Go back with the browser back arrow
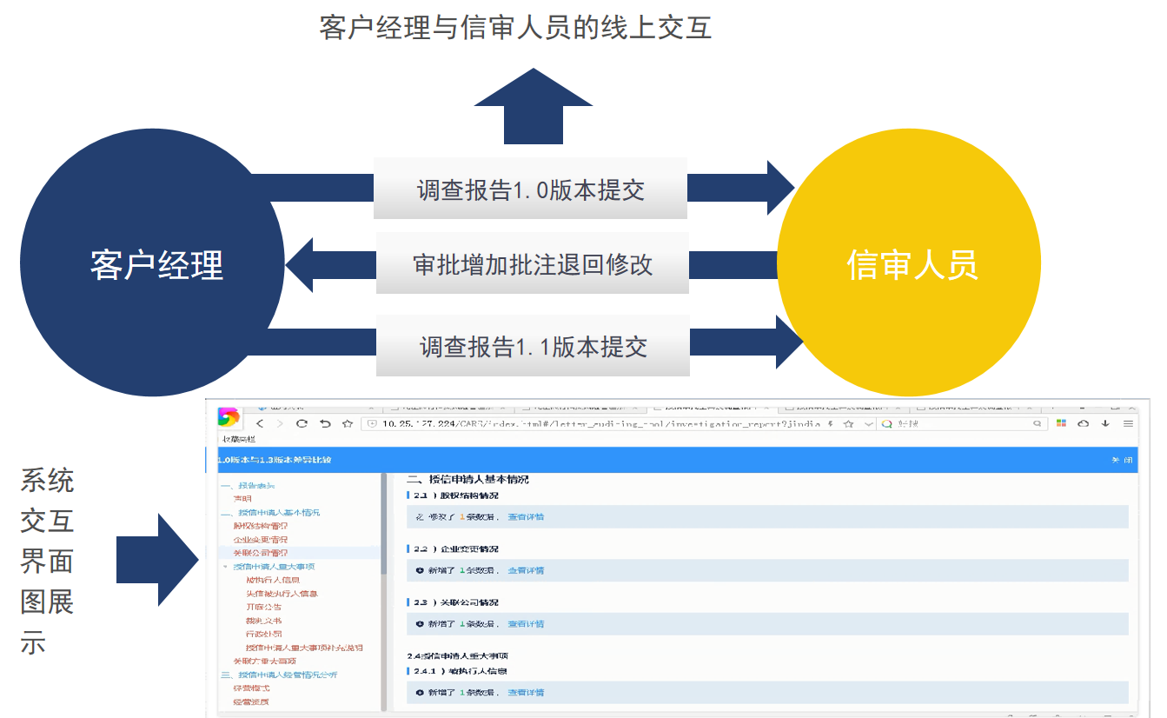The image size is (1167, 718). point(260,423)
